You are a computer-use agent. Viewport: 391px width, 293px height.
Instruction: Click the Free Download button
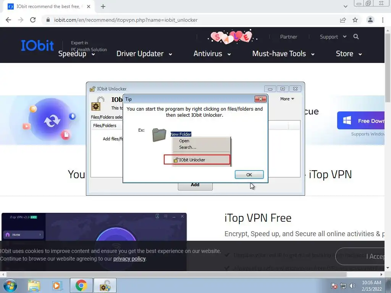click(x=361, y=121)
